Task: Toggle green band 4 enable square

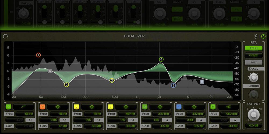Action: 145,107
